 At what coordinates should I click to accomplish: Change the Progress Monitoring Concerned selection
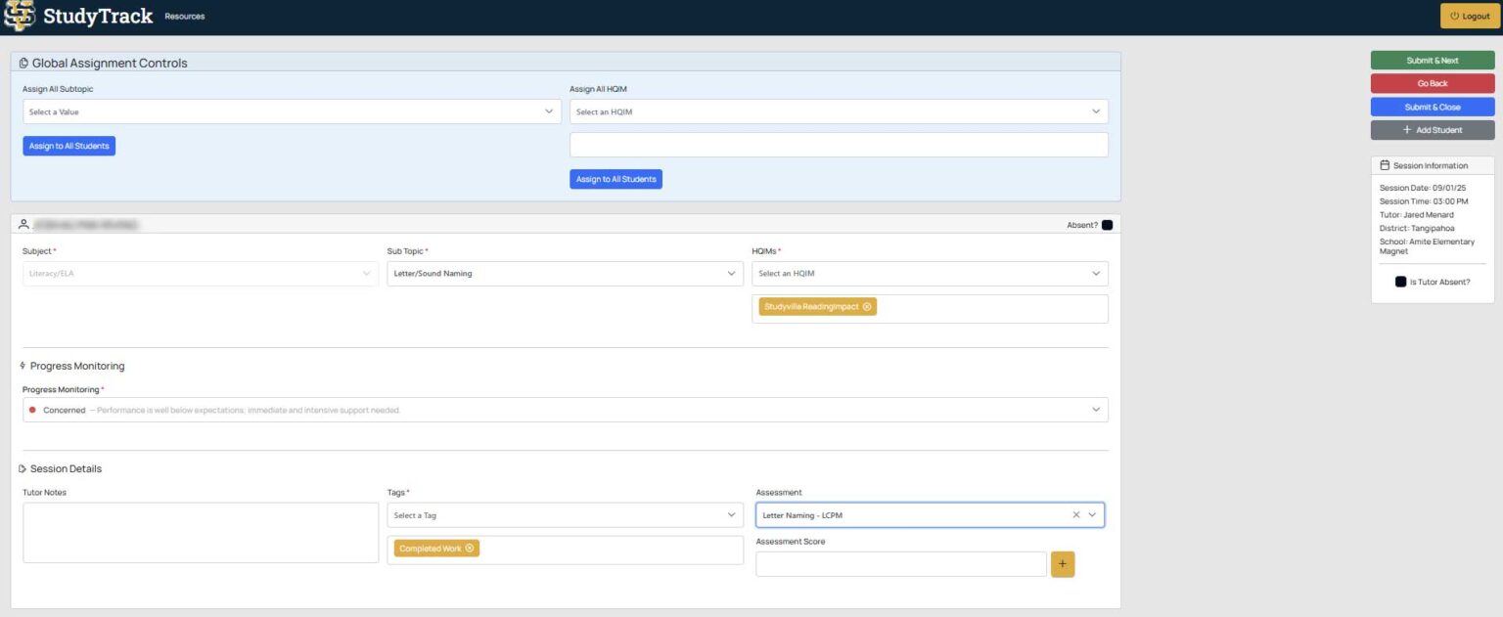pyautogui.click(x=566, y=410)
